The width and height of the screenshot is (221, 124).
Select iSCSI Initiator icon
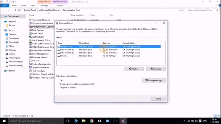(30, 37)
